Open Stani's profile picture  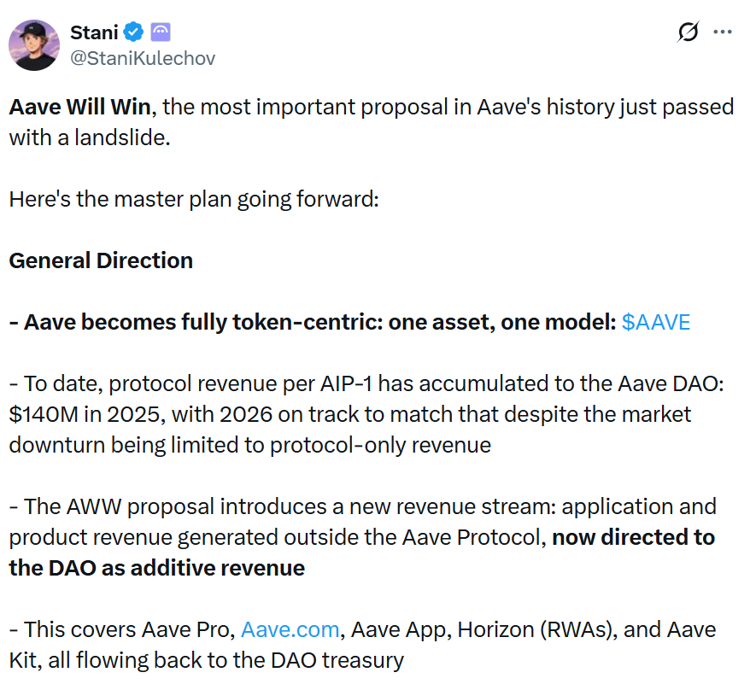click(x=34, y=45)
